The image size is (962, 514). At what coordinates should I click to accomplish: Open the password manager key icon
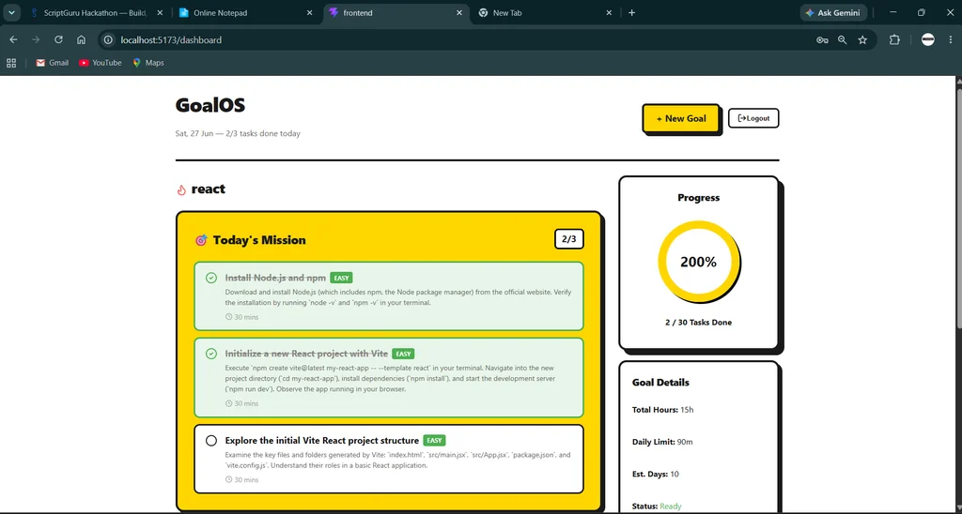click(822, 39)
